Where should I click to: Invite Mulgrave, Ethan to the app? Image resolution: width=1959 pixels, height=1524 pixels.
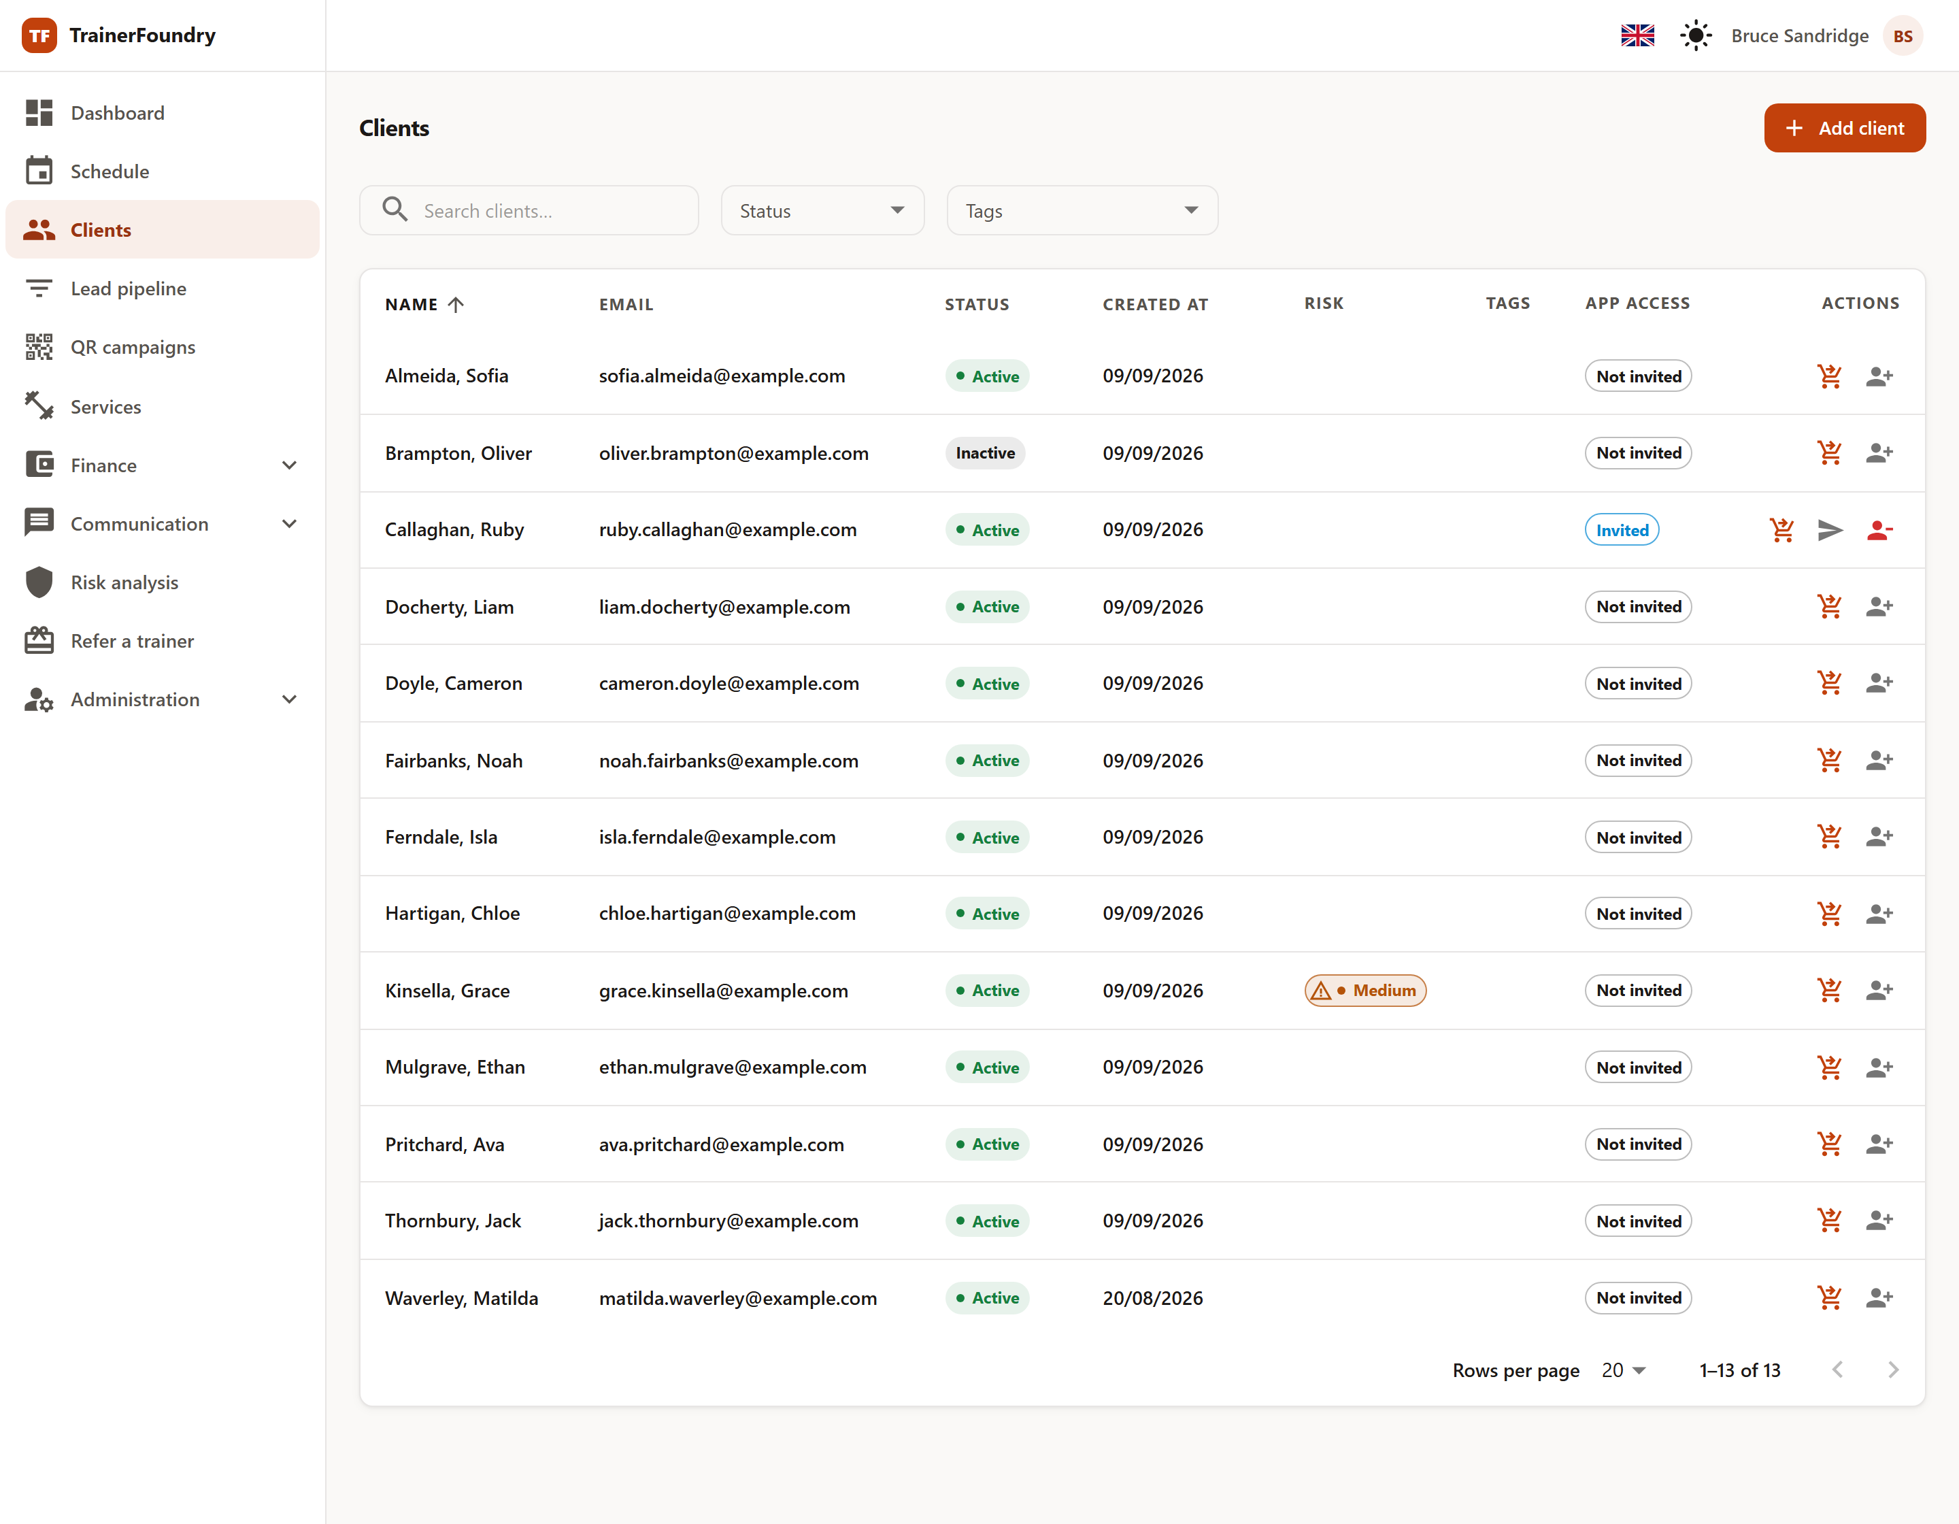[1879, 1067]
